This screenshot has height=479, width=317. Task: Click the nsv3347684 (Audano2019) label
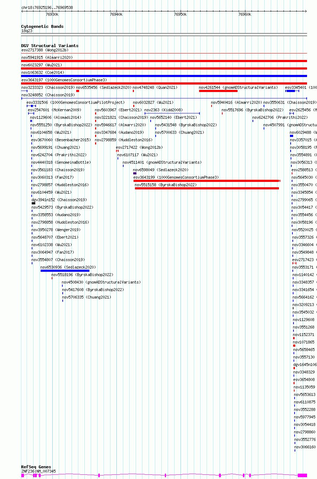point(119,132)
